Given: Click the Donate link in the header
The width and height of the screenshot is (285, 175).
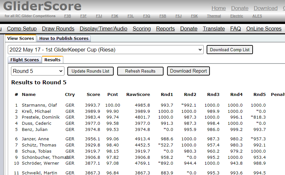Looking at the screenshot, I should pos(240,8).
